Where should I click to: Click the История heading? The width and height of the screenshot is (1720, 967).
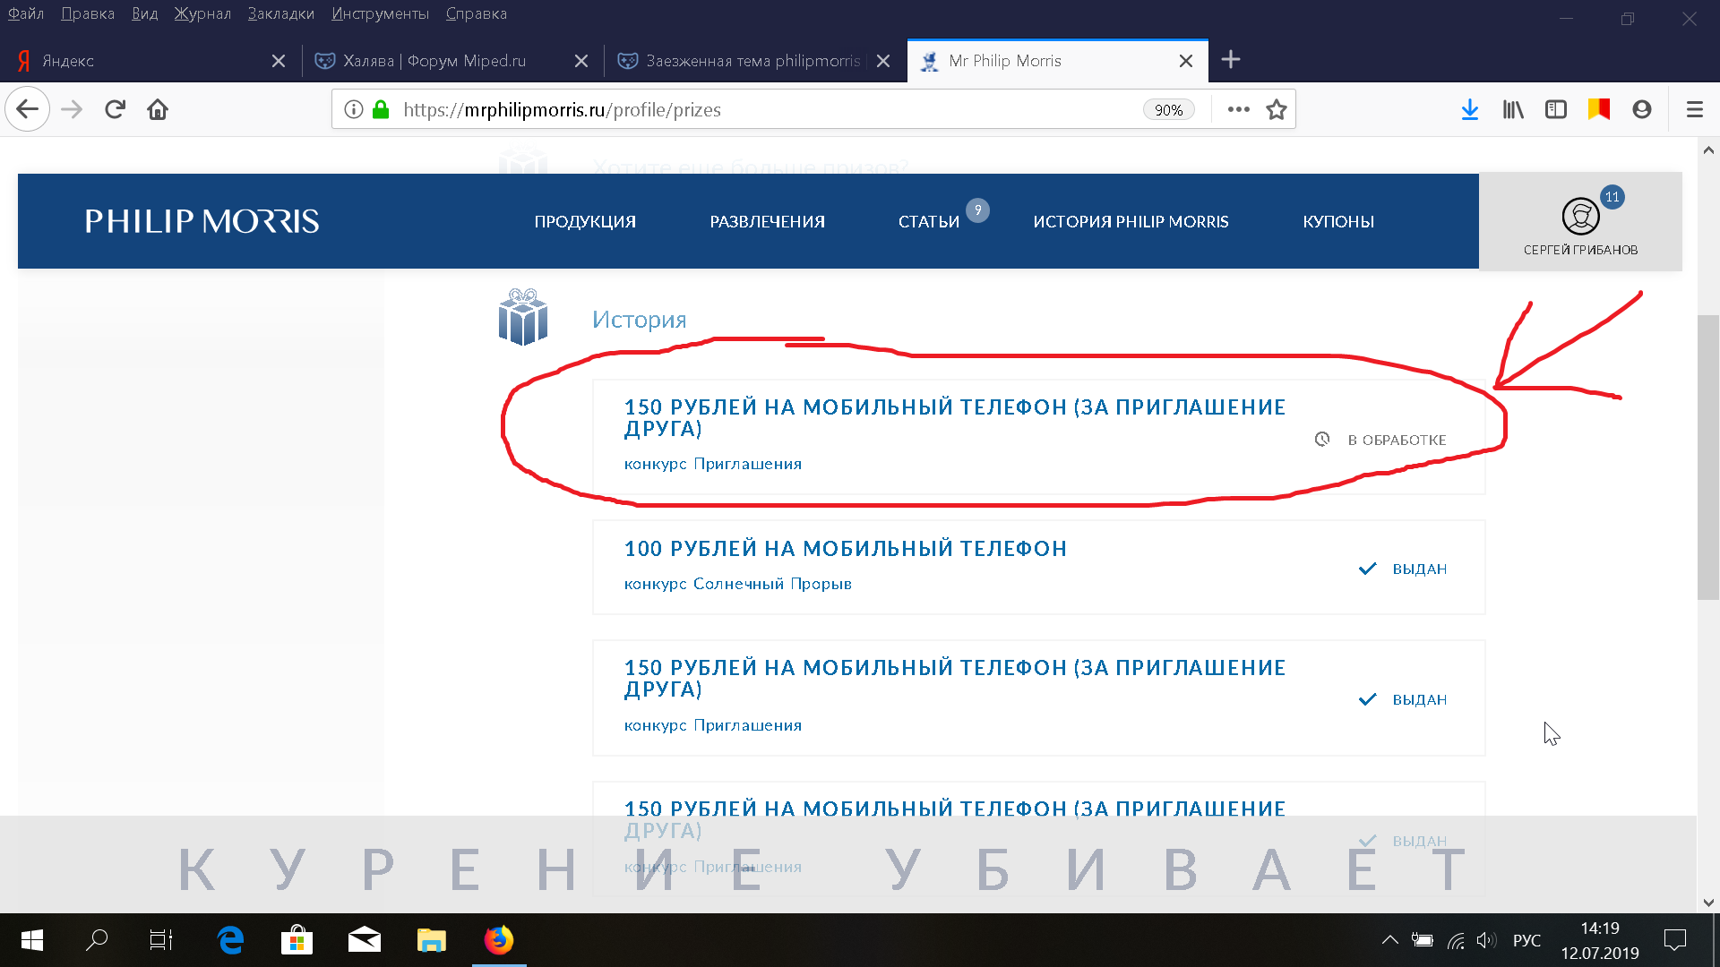(x=640, y=320)
